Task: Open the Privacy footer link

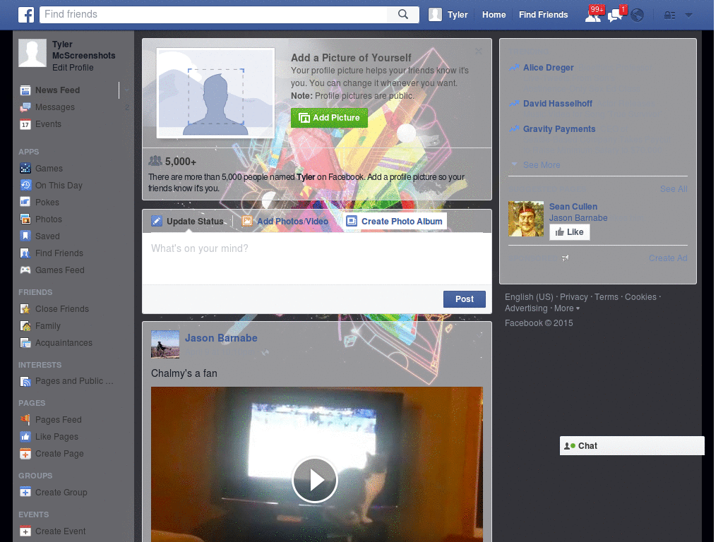Action: click(x=573, y=297)
